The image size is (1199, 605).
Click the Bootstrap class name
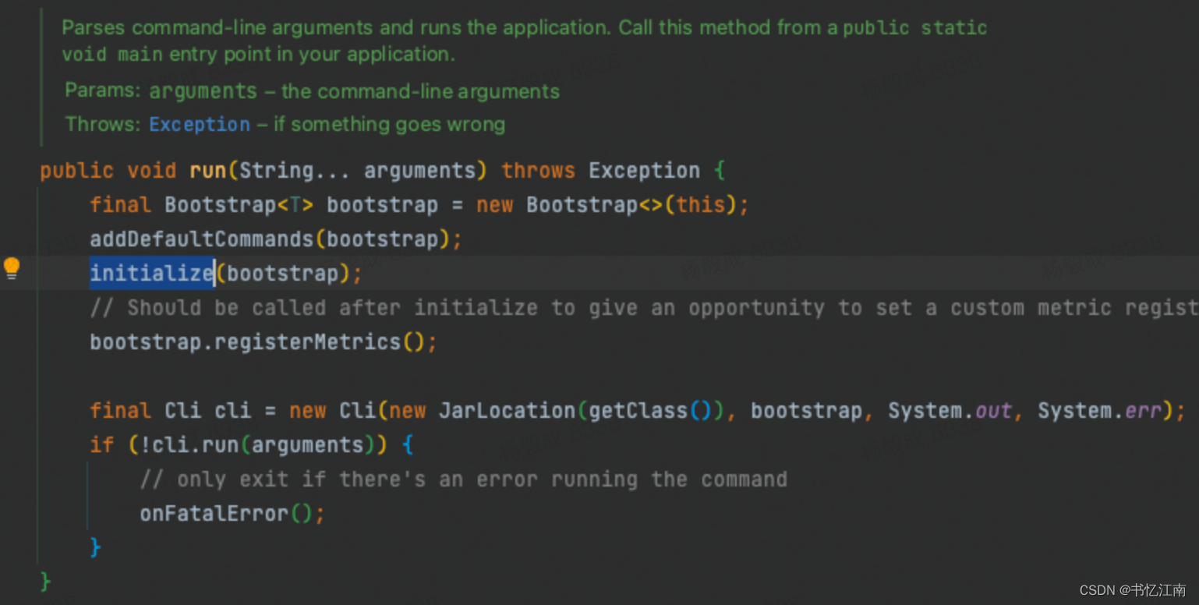pyautogui.click(x=219, y=204)
